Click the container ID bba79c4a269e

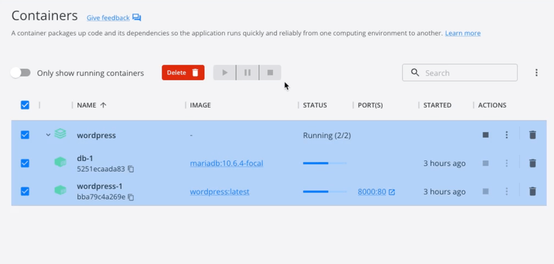pos(101,197)
